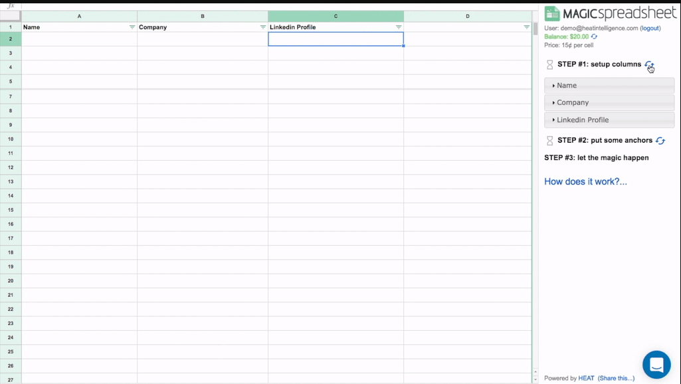Open the Company column filter dropdown
The image size is (681, 384).
click(x=262, y=27)
